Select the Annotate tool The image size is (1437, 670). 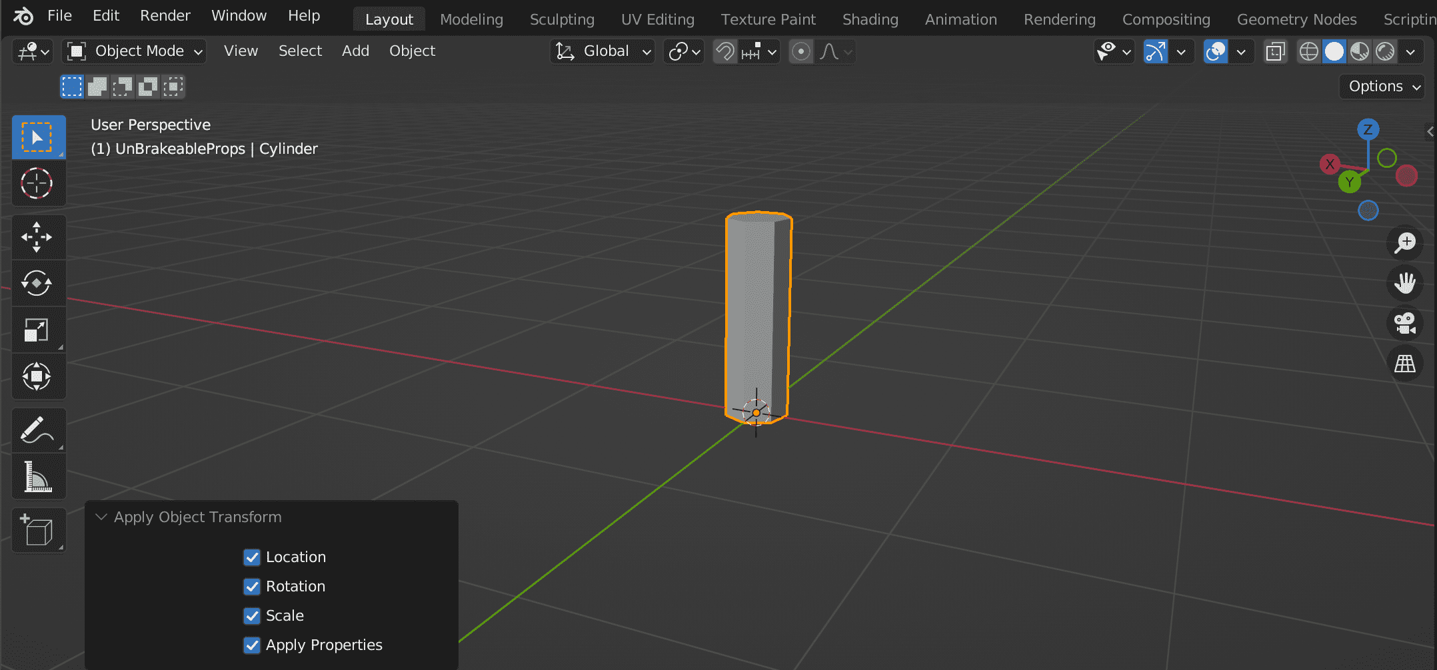38,430
